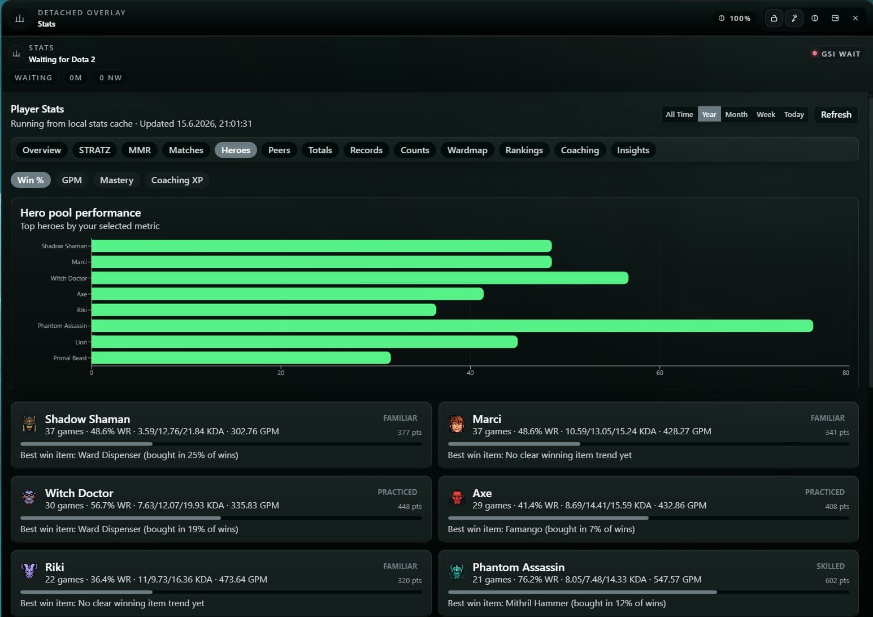Image resolution: width=873 pixels, height=617 pixels.
Task: Open the Totals tab
Action: point(320,150)
